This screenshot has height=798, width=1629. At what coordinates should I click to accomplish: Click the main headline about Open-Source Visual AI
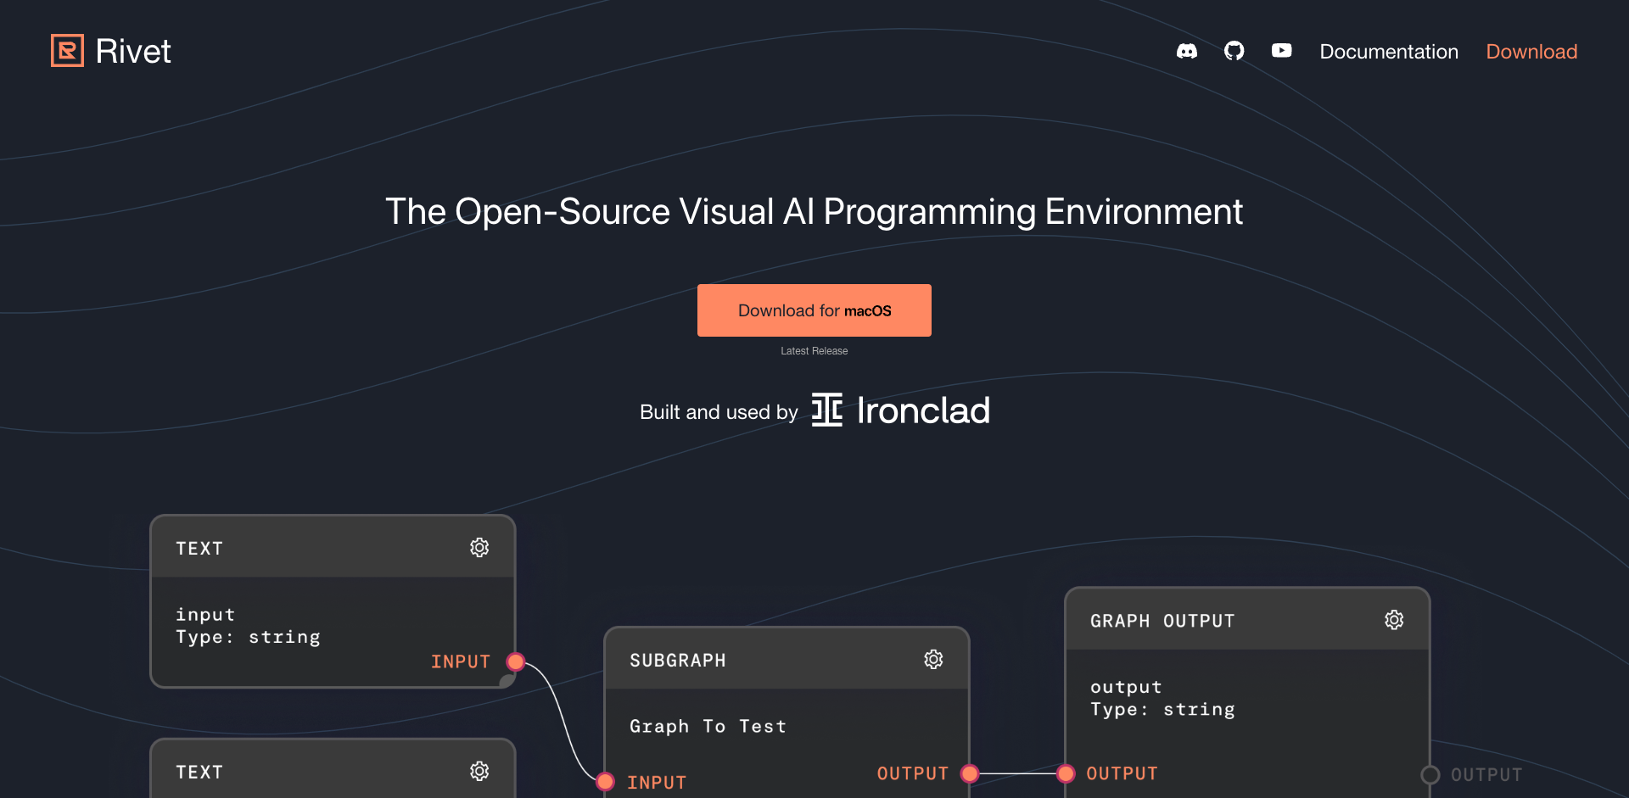pos(814,211)
